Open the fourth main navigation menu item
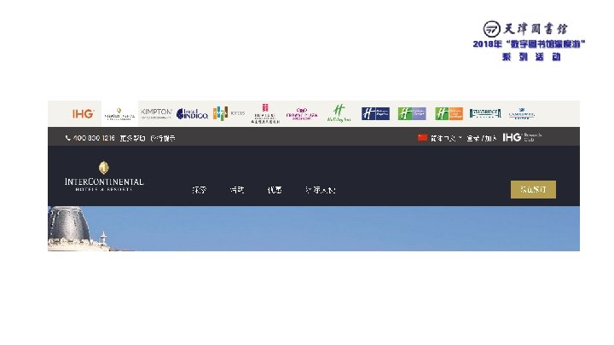Viewport: 614px width, 345px height. 321,190
